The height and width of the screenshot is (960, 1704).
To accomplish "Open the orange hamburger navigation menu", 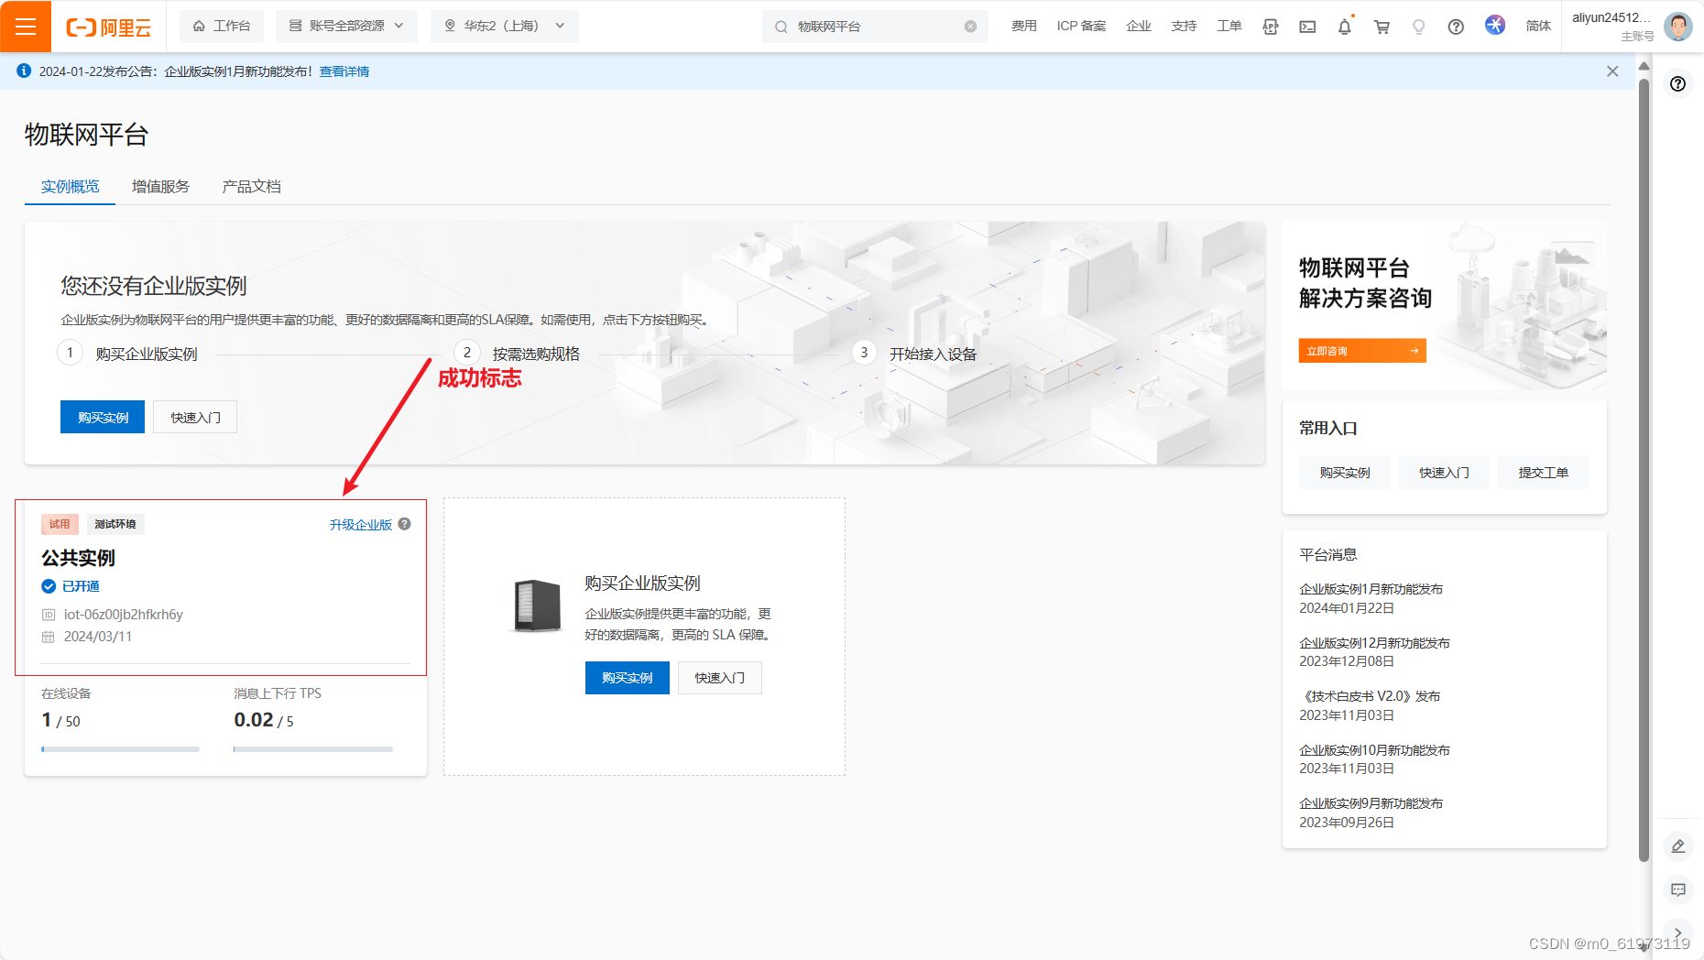I will 26,26.
